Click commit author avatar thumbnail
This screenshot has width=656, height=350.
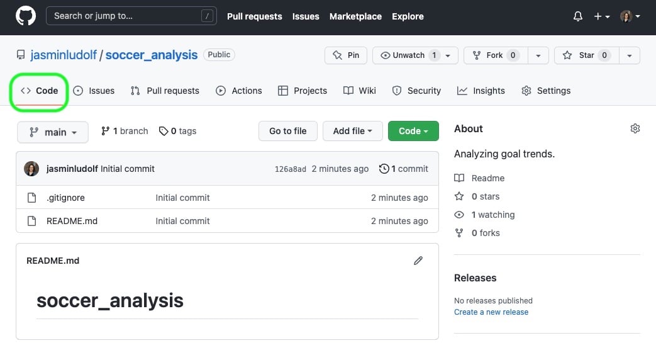tap(31, 169)
